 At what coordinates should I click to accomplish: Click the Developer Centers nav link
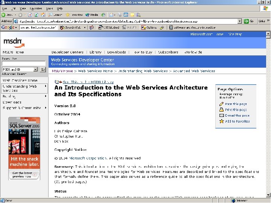[67, 52]
